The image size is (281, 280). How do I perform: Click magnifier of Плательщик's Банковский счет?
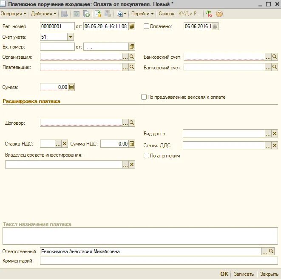coord(275,67)
